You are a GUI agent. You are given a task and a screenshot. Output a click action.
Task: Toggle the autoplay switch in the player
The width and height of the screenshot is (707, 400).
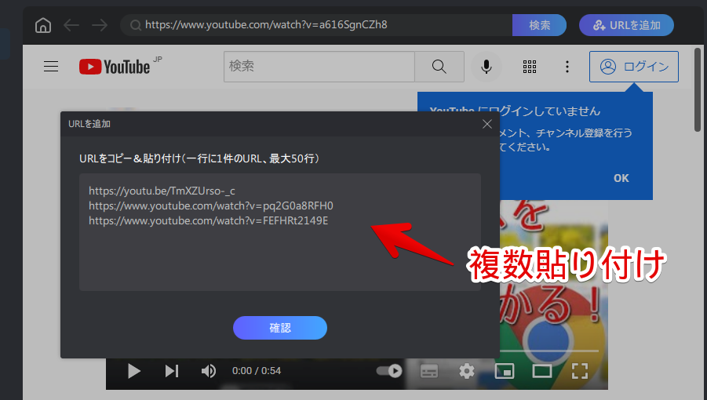389,371
